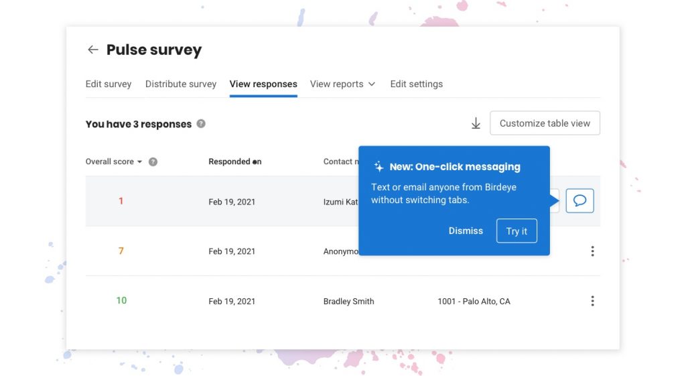The width and height of the screenshot is (686, 376).
Task: Select the score 7 cell
Action: click(121, 251)
